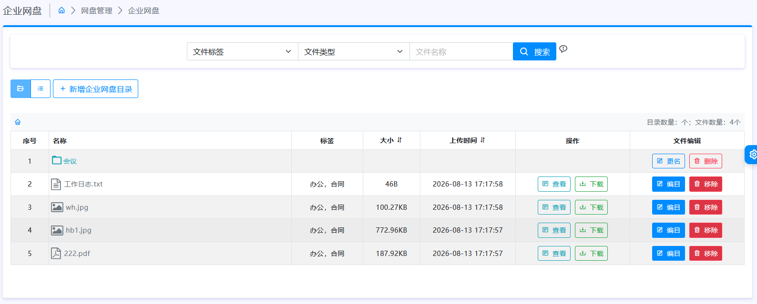
Task: Go to home via breadcrumb house icon
Action: [x=61, y=10]
